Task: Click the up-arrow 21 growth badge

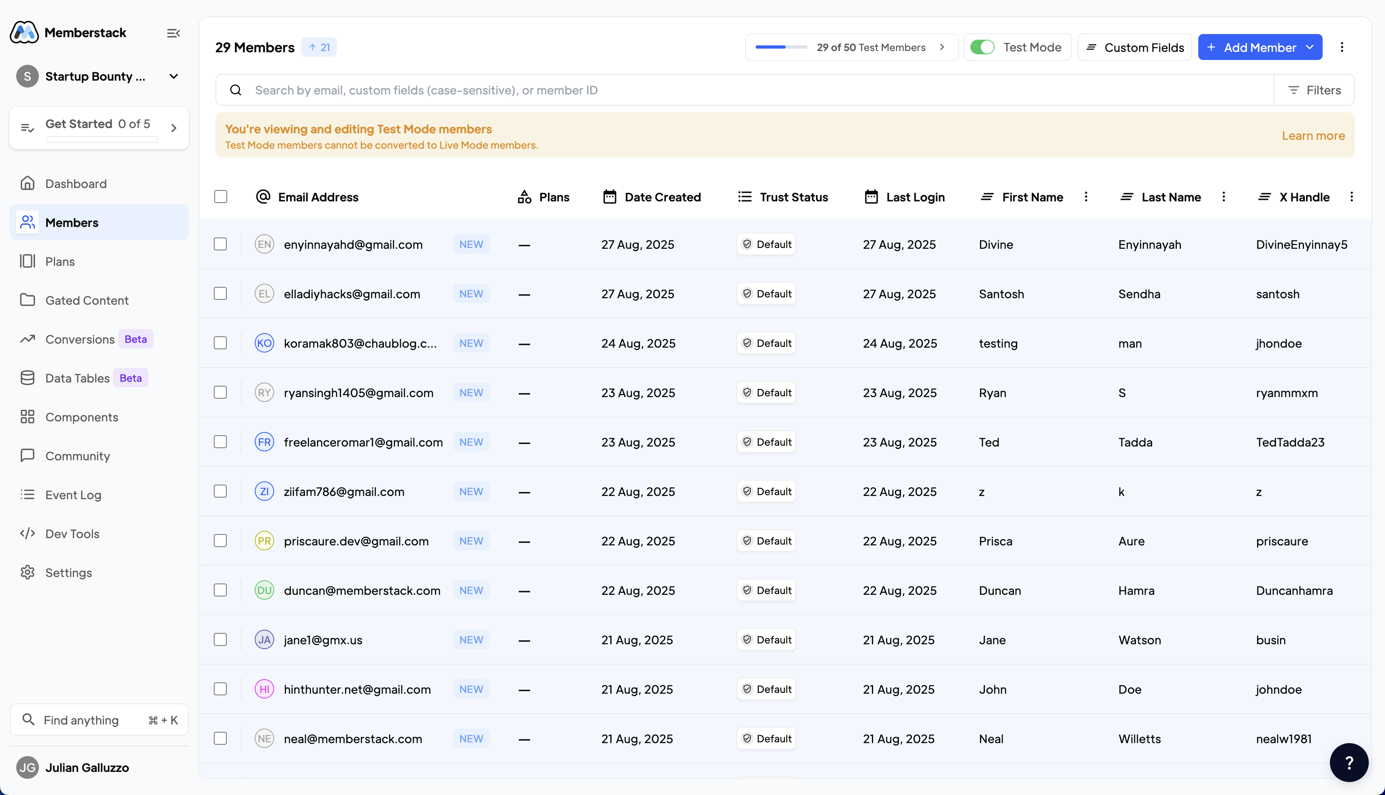Action: 319,47
